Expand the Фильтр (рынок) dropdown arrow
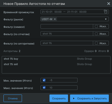The image size is (112, 104). point(106,19)
